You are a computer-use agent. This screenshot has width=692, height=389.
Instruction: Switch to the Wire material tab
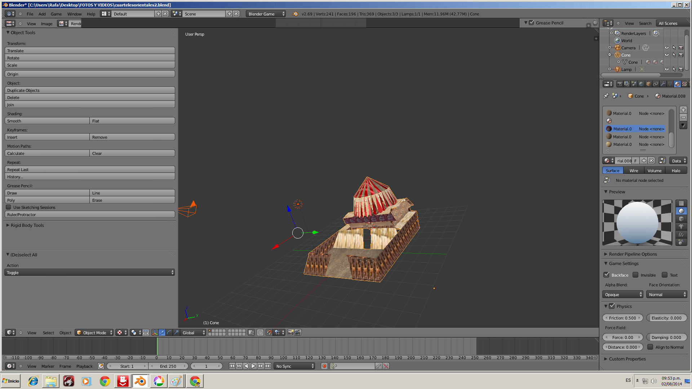[x=634, y=170]
